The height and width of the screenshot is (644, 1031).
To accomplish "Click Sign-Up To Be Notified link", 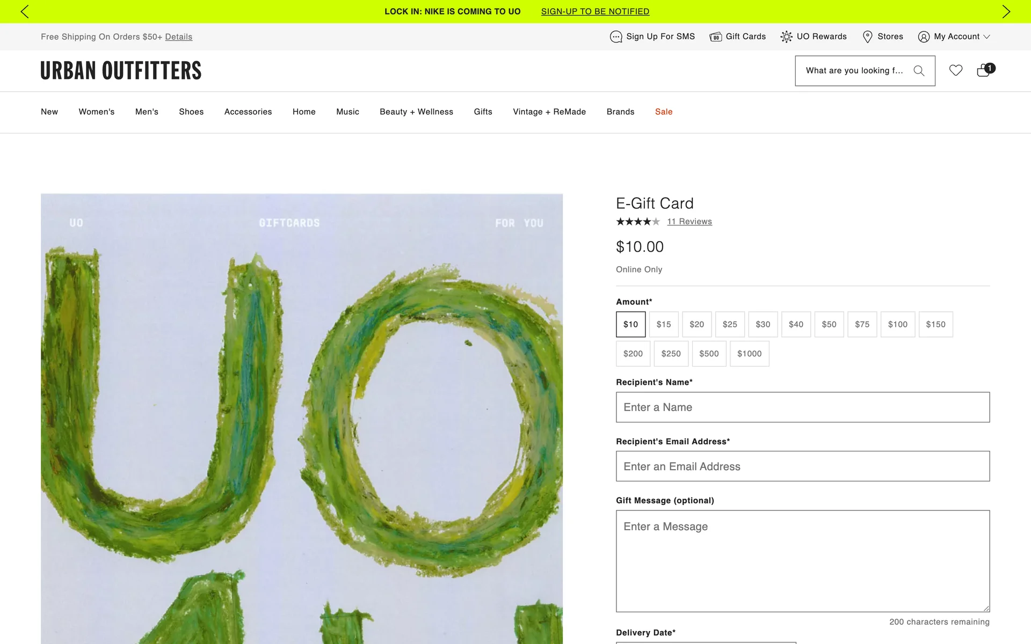I will tap(595, 11).
